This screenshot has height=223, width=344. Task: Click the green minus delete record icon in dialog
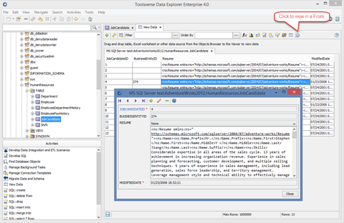pos(167,101)
